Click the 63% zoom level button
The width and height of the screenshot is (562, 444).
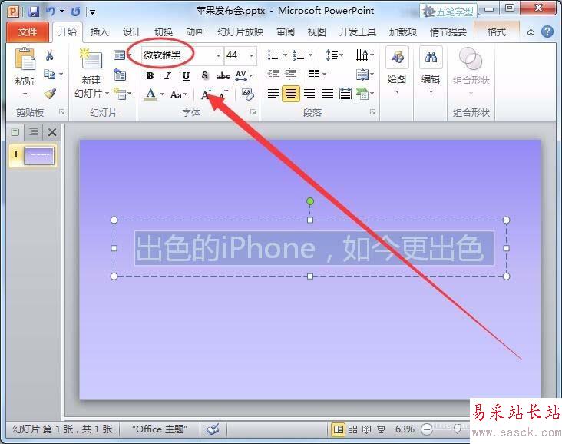(x=405, y=429)
